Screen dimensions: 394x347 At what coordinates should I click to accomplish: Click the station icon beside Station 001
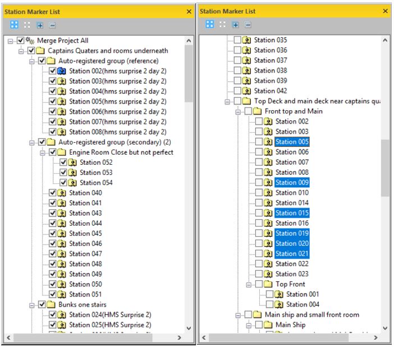coord(279,294)
